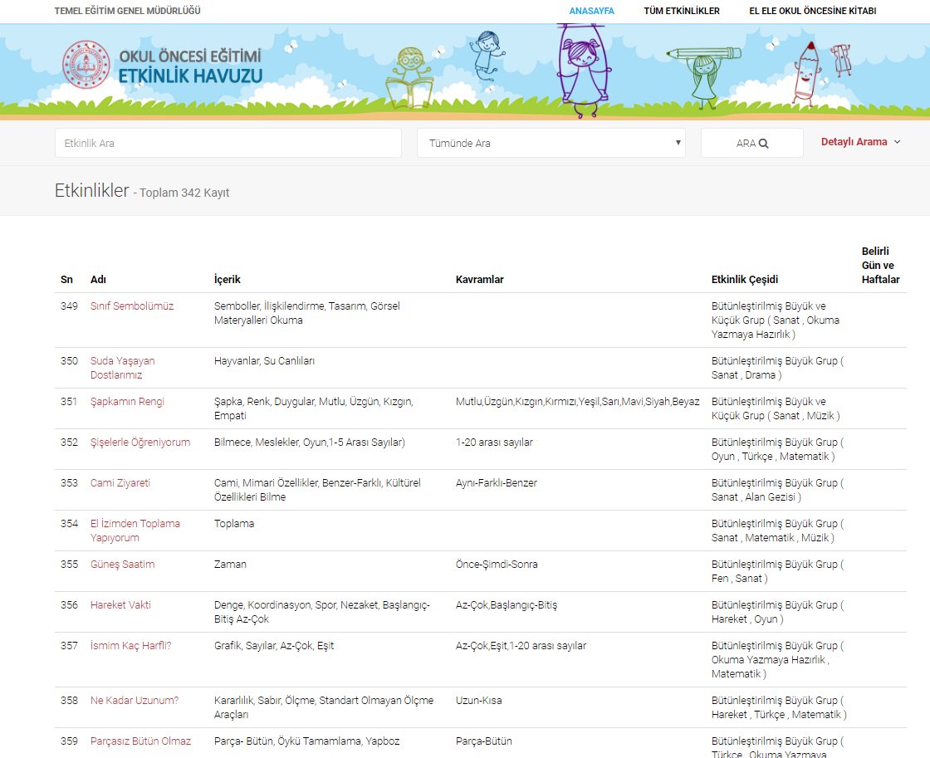Open the Hareket Vakti activity
930x758 pixels.
[x=120, y=605]
